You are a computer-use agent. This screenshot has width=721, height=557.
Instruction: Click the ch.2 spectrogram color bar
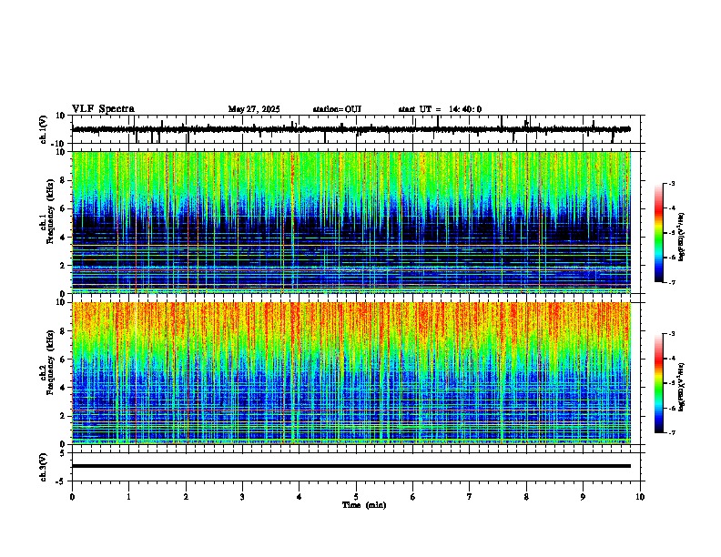(x=659, y=383)
